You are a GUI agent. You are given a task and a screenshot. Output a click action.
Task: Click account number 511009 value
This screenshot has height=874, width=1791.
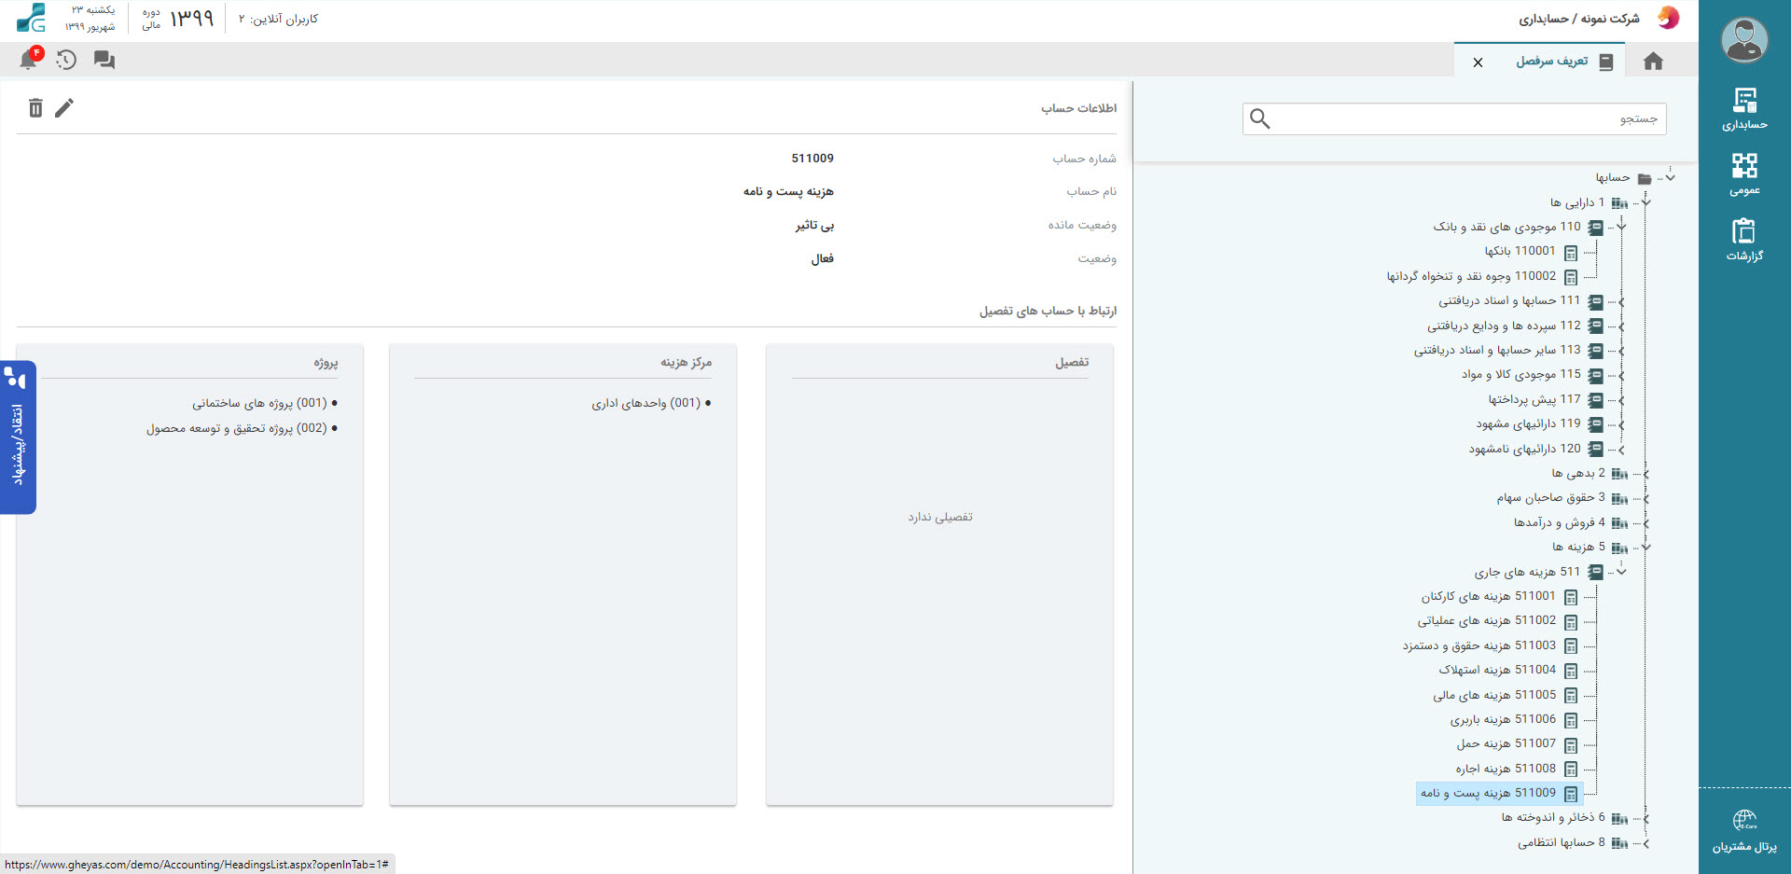pos(812,159)
